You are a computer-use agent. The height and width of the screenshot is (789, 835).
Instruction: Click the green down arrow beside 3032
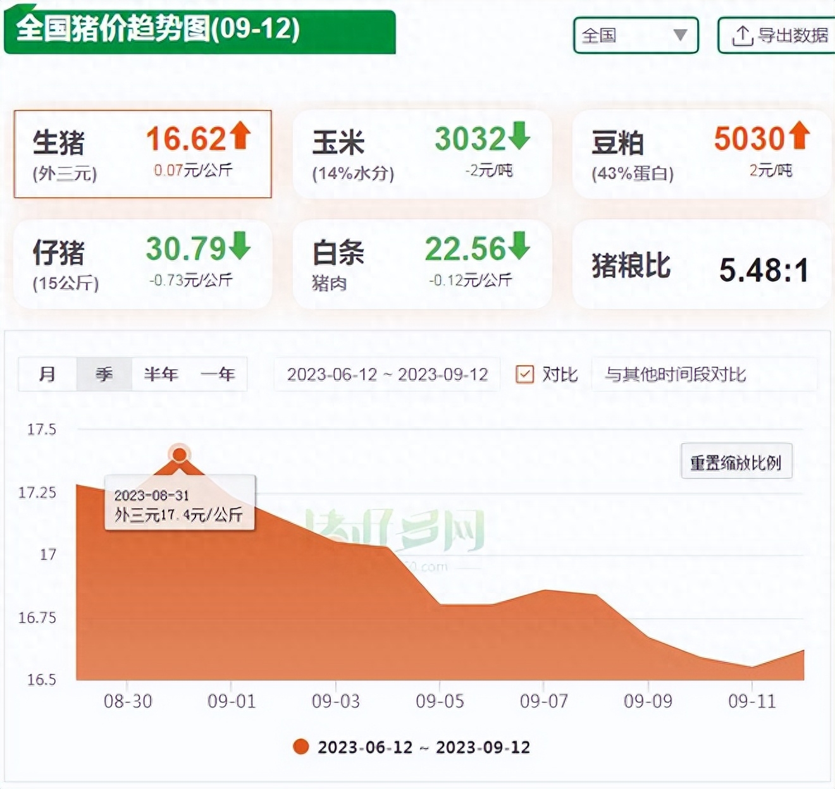(x=519, y=136)
